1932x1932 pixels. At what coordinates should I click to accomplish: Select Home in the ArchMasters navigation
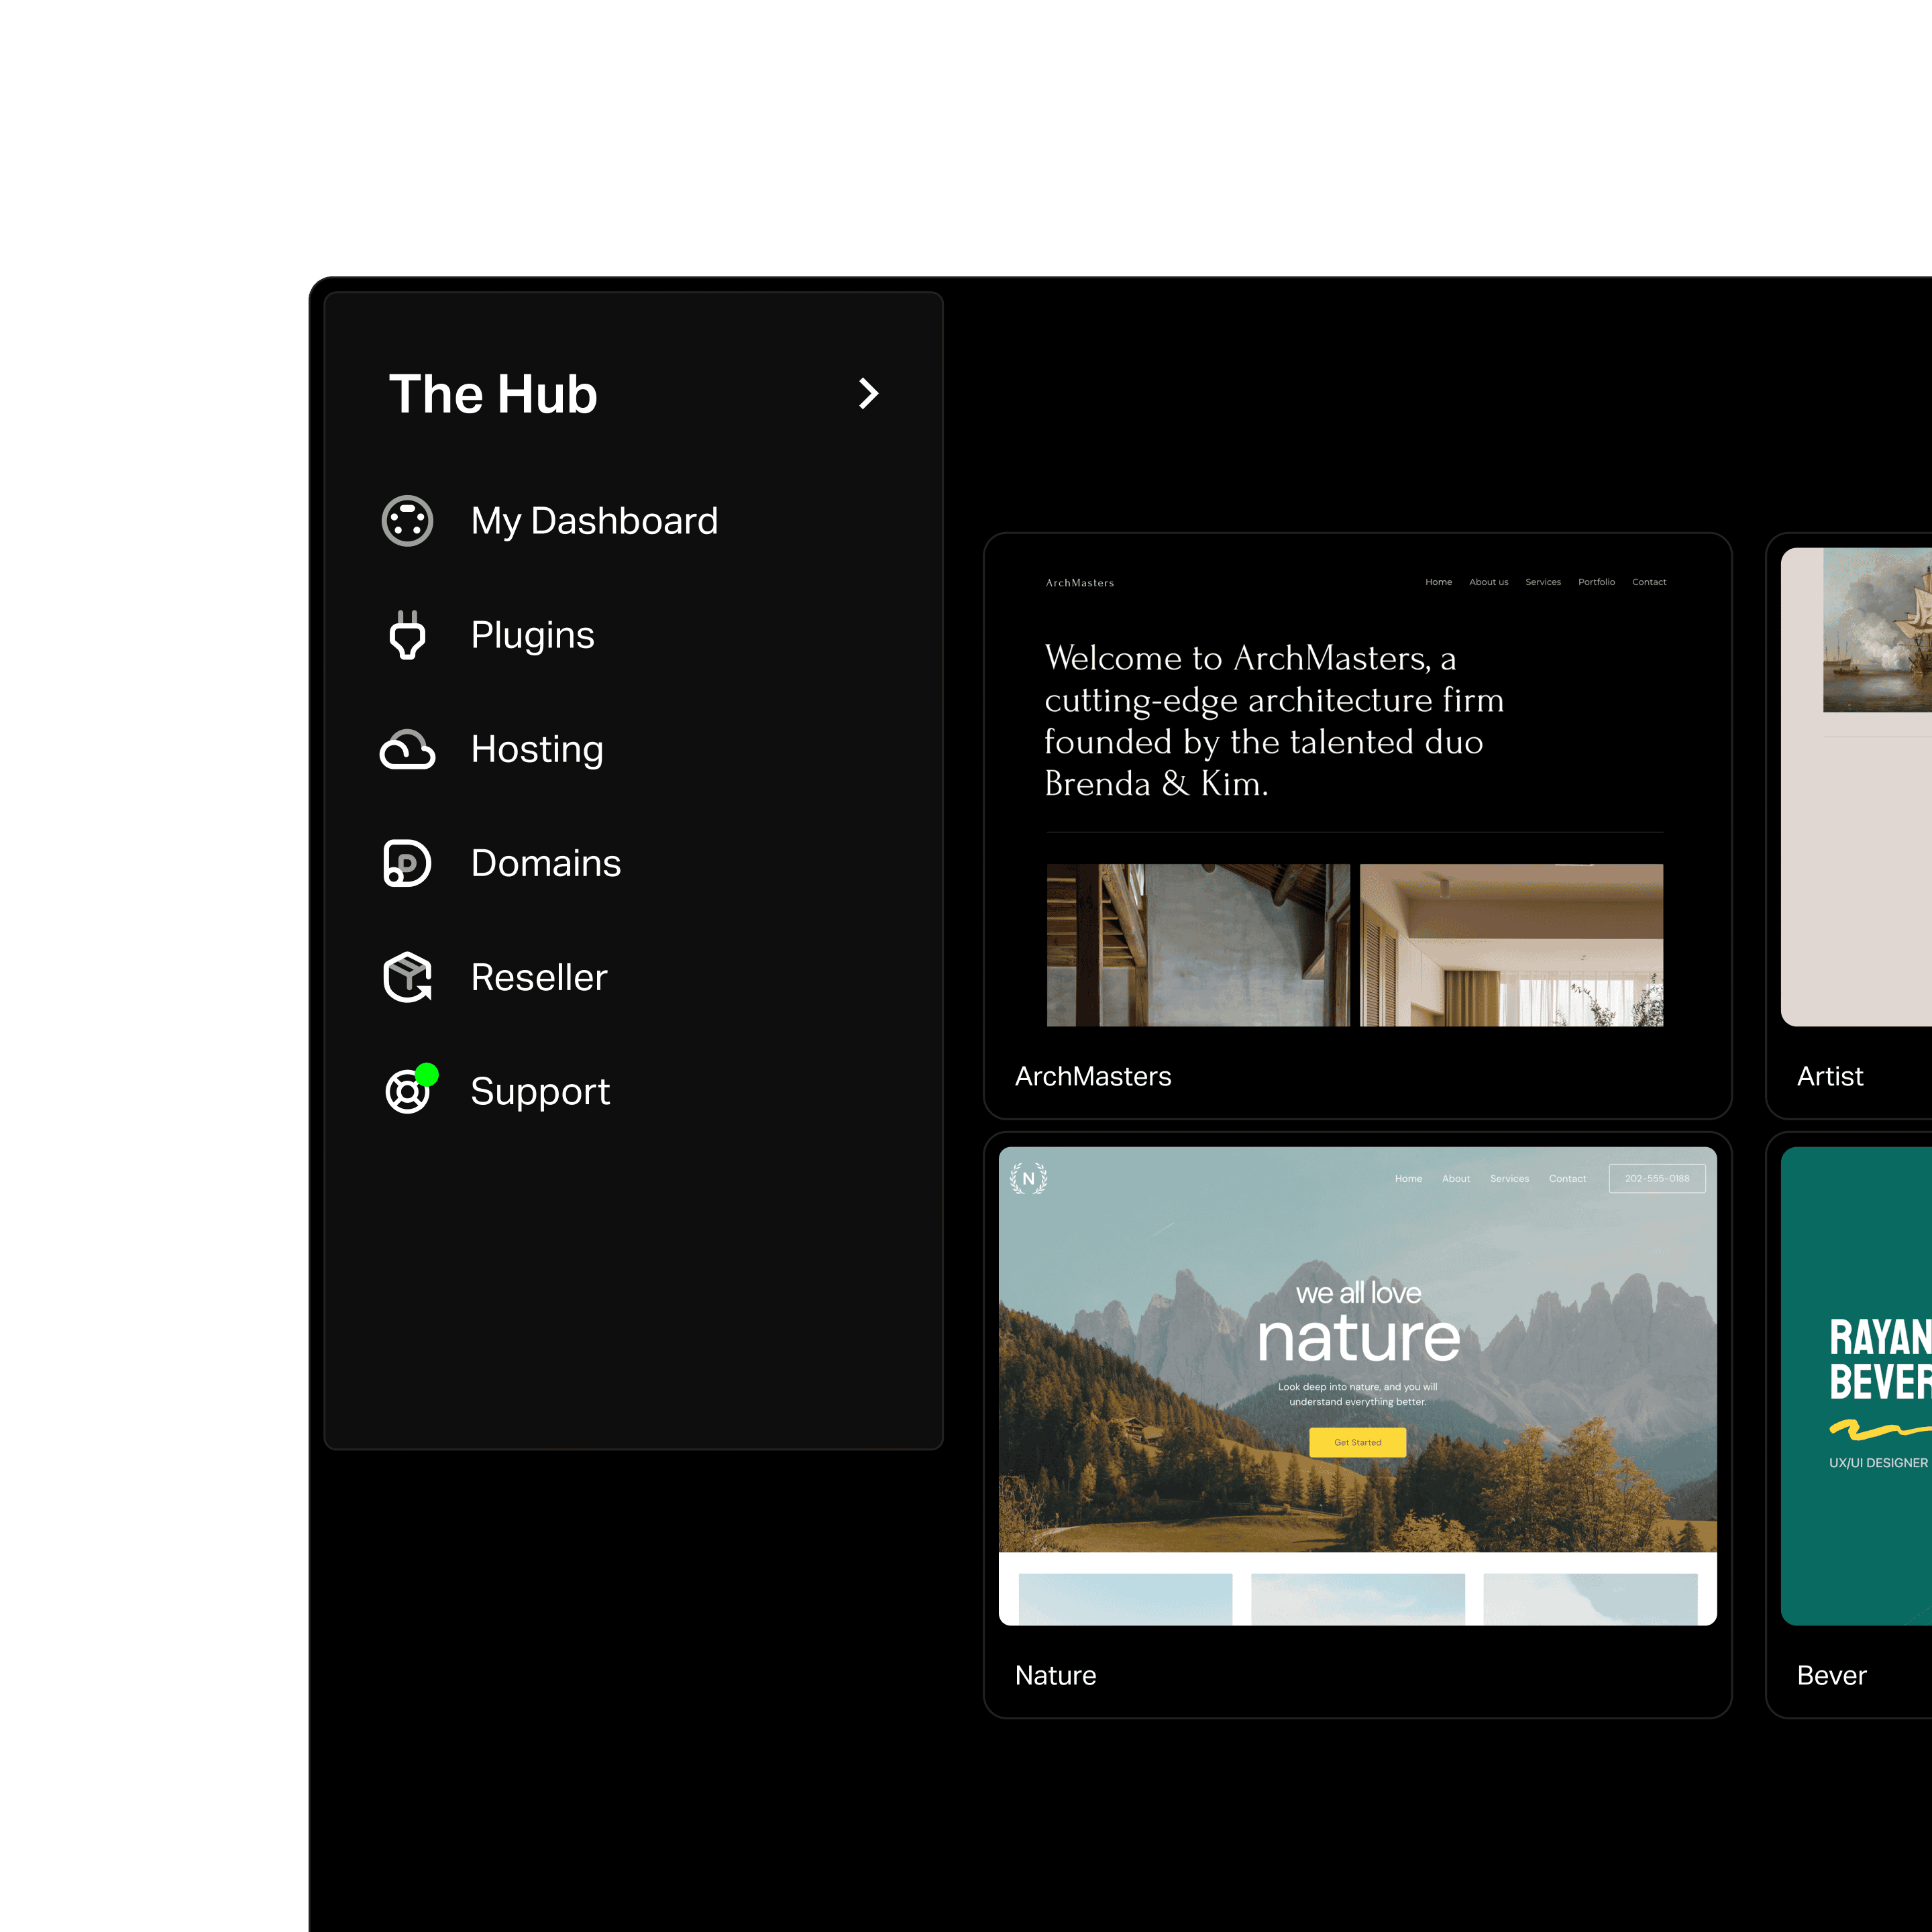pyautogui.click(x=1439, y=581)
